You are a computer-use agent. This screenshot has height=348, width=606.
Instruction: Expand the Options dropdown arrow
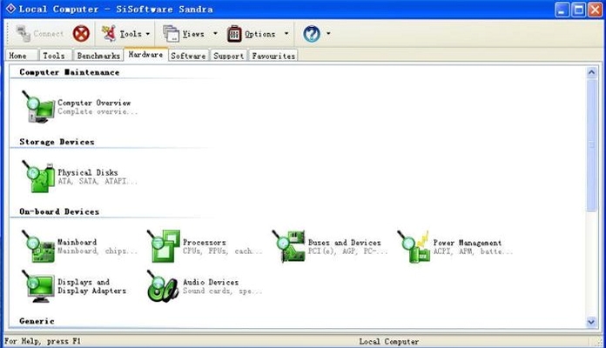click(286, 34)
